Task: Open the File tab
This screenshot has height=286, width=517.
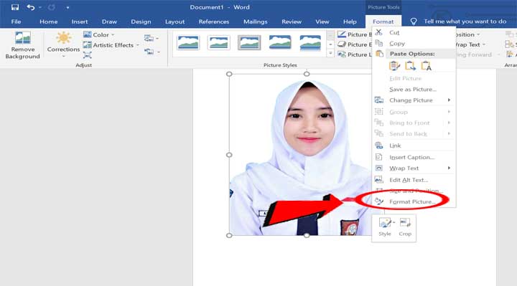Action: point(16,22)
